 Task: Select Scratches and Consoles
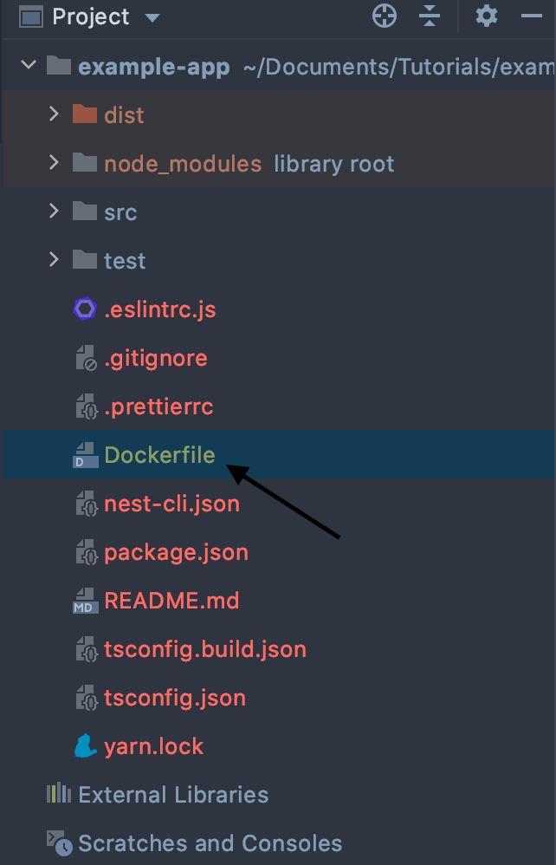pos(210,843)
